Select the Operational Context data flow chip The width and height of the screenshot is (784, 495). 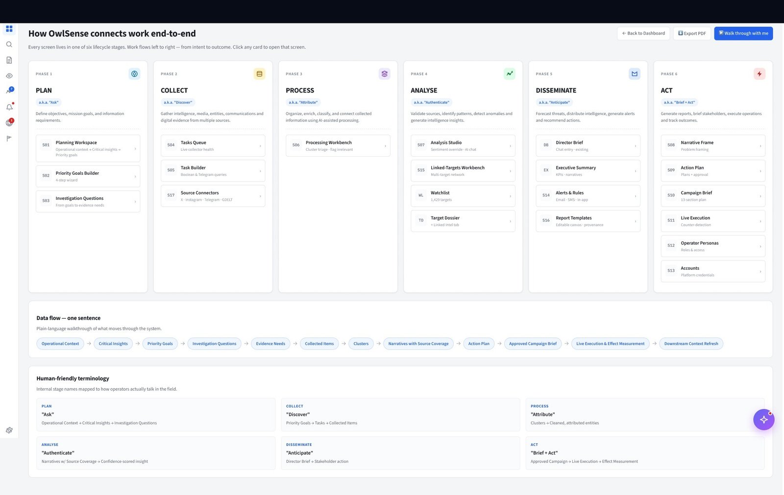coord(60,344)
